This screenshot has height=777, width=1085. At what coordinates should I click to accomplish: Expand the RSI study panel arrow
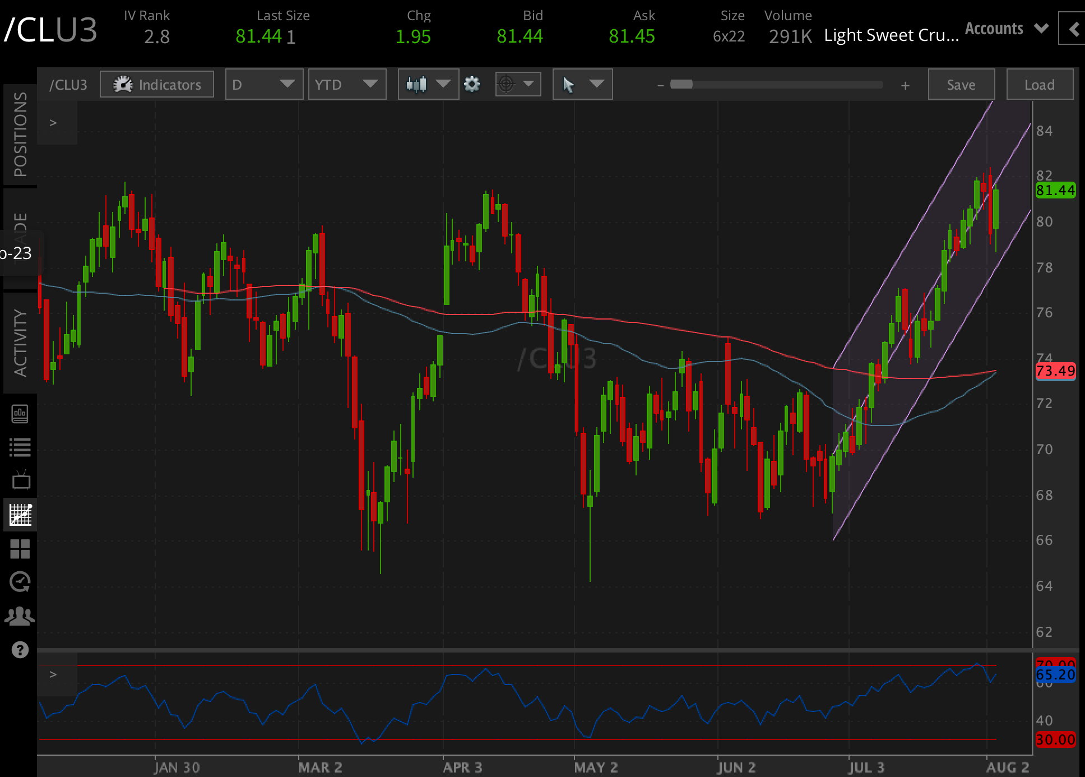[53, 674]
